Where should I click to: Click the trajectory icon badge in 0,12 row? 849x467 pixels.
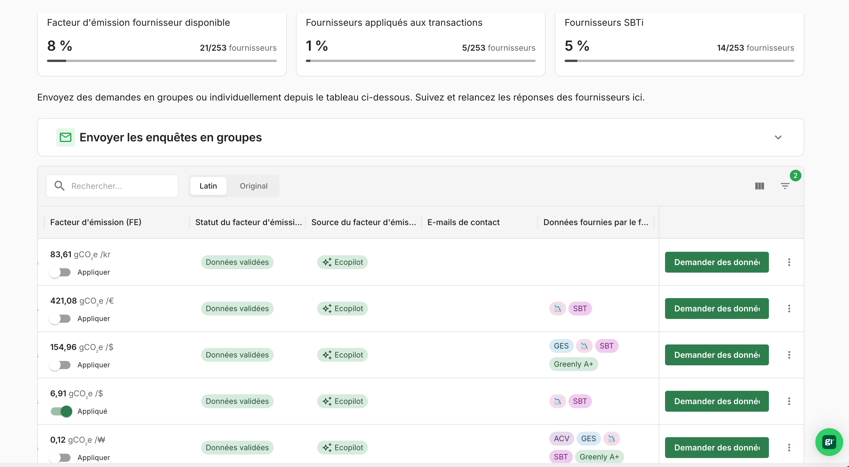pyautogui.click(x=611, y=439)
